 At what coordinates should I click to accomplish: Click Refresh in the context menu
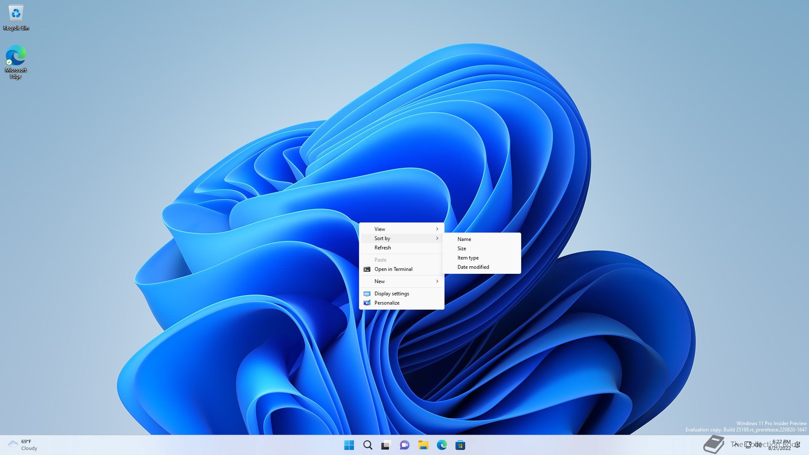[402, 248]
